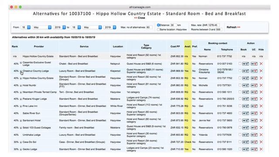UC cart icon for Sabie River Sun

coord(254,113)
